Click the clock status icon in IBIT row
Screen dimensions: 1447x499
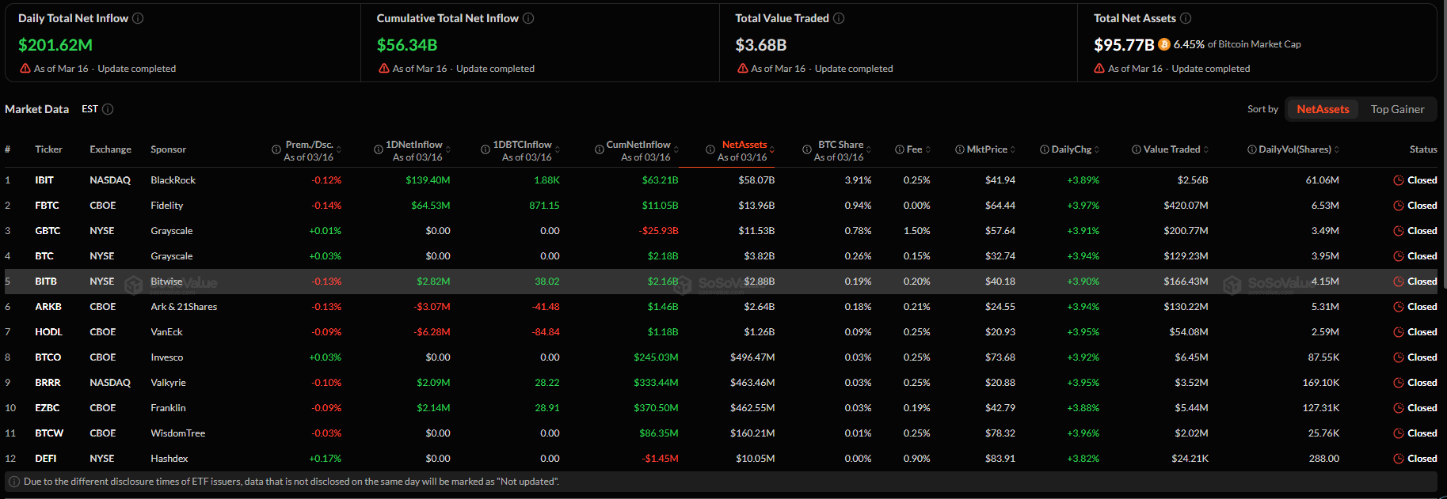(x=1399, y=180)
